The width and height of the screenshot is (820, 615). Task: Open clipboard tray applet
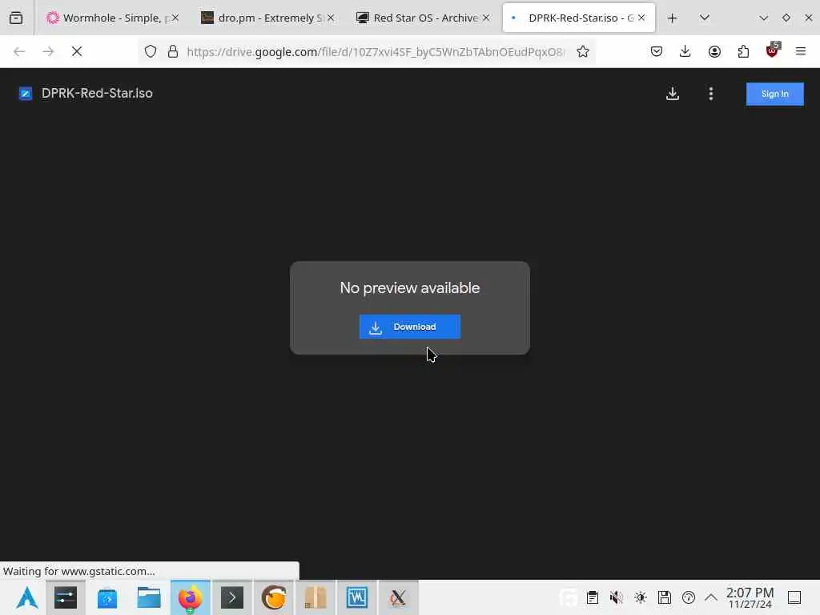(x=592, y=597)
